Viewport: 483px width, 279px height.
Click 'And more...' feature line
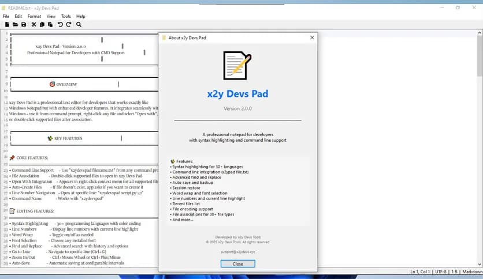[x=182, y=220]
